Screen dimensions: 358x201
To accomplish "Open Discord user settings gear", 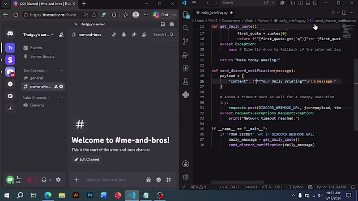I will coord(58,180).
